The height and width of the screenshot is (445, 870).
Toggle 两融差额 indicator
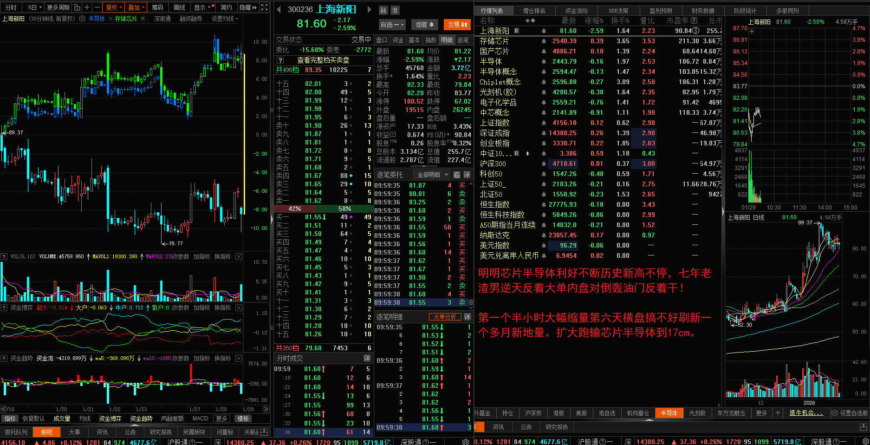pos(172,419)
